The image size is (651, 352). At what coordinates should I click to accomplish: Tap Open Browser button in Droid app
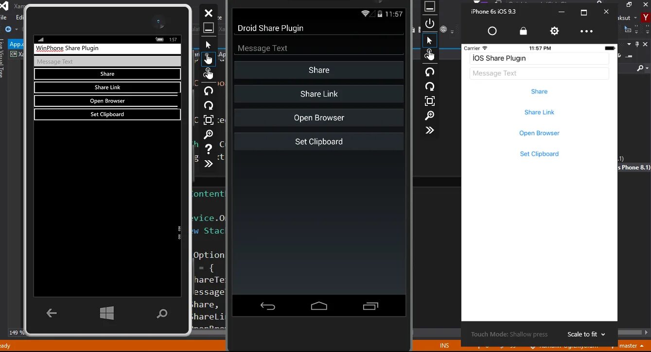pos(319,117)
